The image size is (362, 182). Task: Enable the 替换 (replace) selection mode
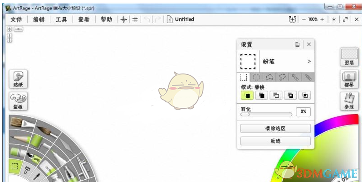click(x=247, y=96)
